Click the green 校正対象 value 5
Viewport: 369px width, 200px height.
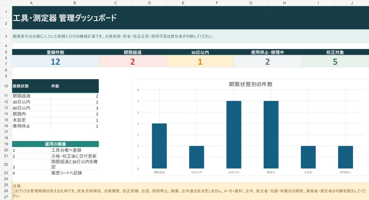[x=335, y=61]
